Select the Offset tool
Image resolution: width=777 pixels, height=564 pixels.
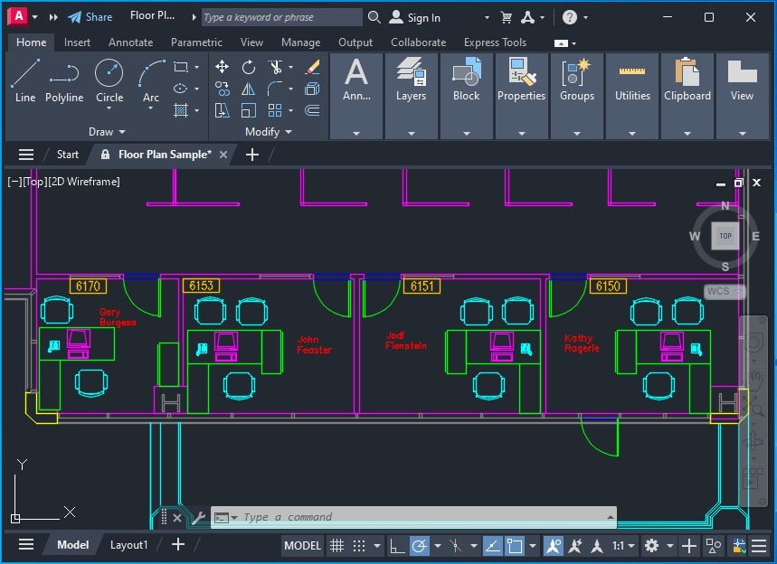313,110
